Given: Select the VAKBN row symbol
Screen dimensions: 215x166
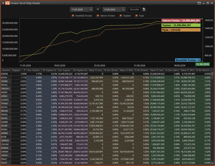Looking at the screenshot, I should [4, 122].
